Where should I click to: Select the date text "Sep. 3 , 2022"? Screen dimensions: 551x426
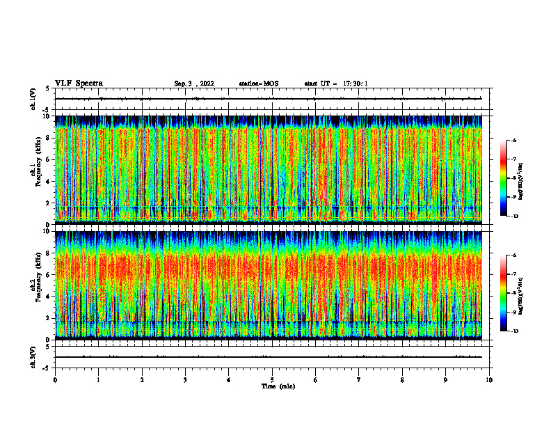[x=194, y=84]
